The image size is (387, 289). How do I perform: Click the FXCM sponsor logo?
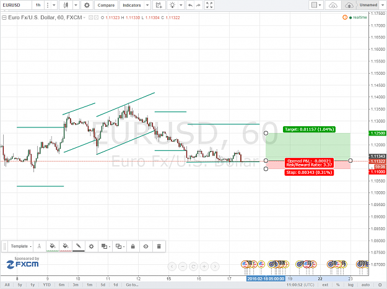[x=23, y=264]
